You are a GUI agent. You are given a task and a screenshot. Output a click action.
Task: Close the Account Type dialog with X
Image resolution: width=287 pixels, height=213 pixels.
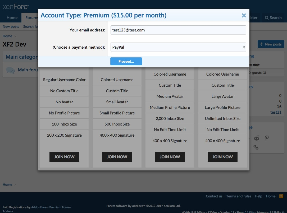(x=244, y=15)
